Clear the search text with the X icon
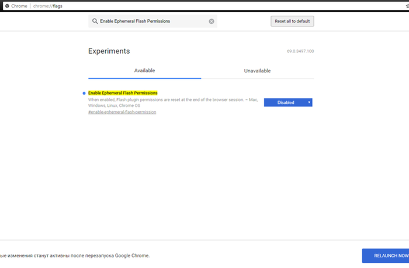 click(212, 22)
